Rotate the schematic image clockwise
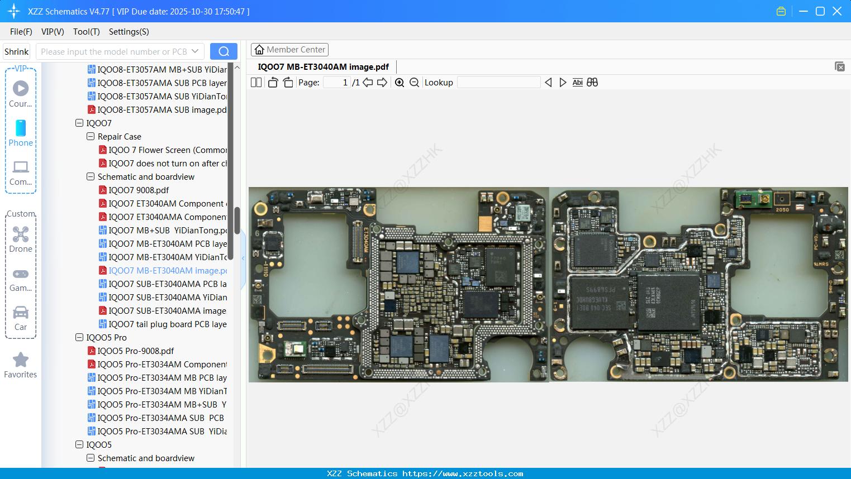 [287, 82]
